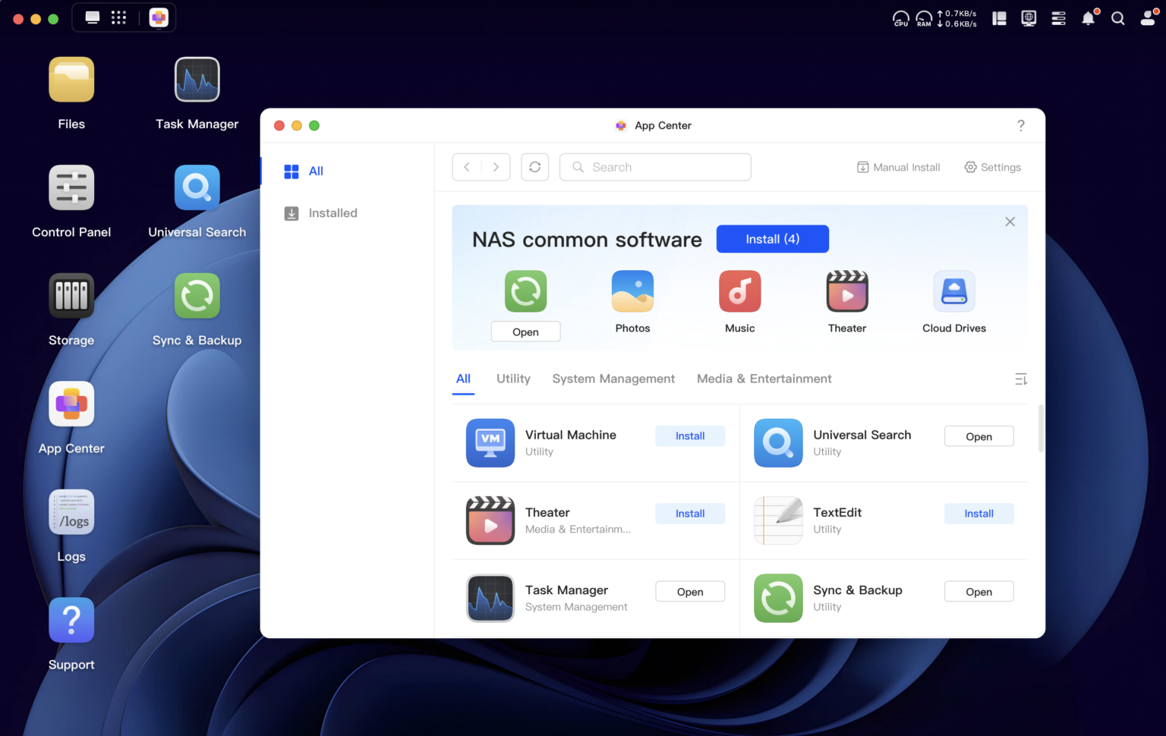Go back with the left chevron

tap(467, 167)
